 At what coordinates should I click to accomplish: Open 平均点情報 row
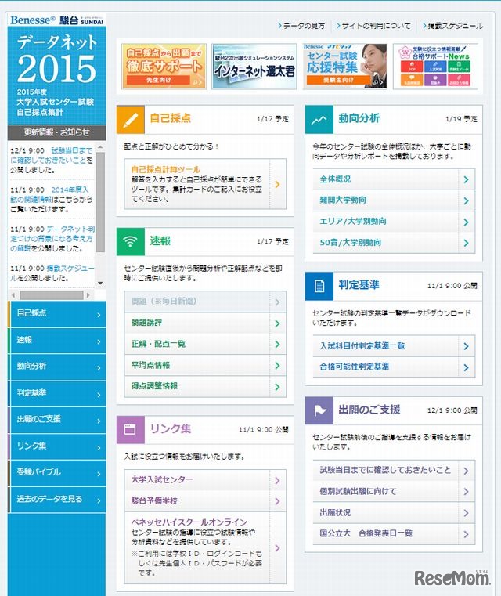(x=205, y=365)
